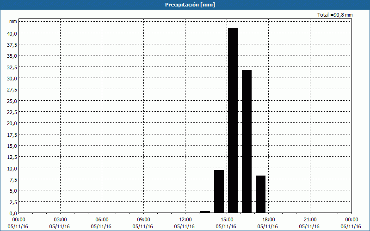Select the 37,5 vertical axis label
The image size is (370, 231).
pos(12,44)
